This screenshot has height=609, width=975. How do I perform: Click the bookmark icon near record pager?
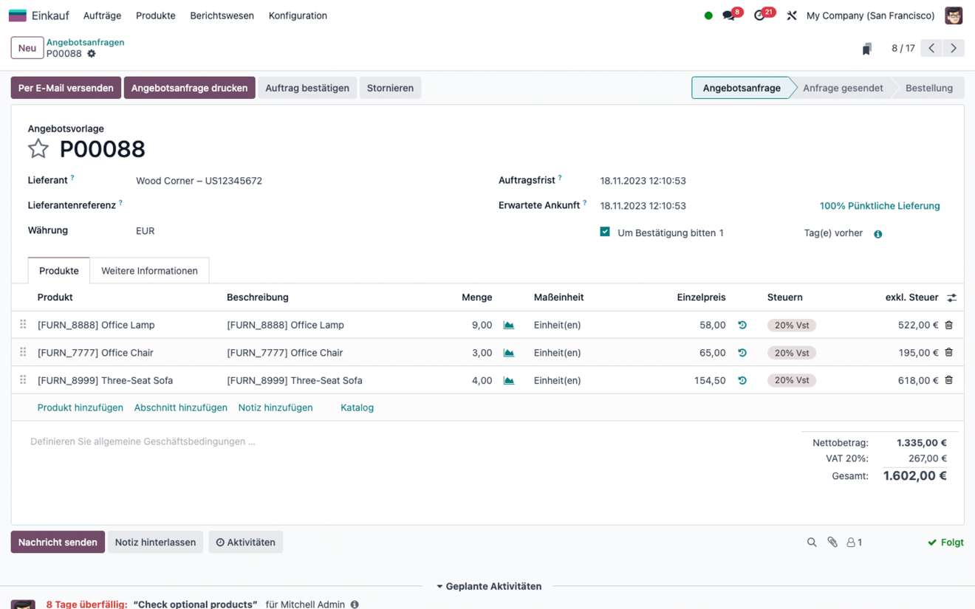[866, 49]
